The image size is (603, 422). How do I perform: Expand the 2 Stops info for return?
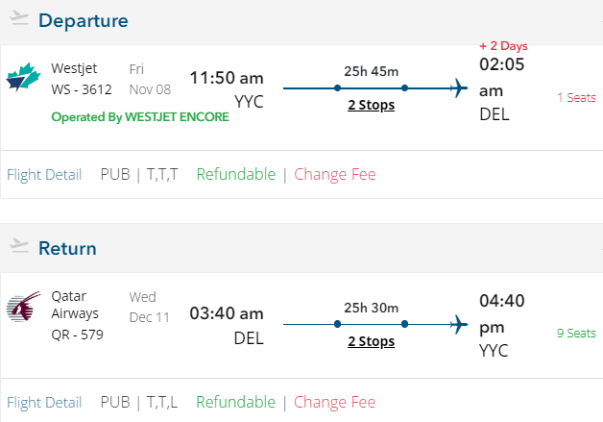[371, 340]
